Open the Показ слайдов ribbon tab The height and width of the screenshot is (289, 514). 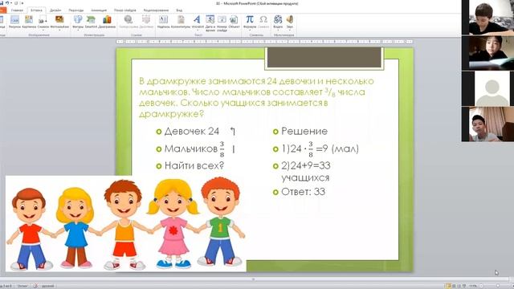pos(125,10)
